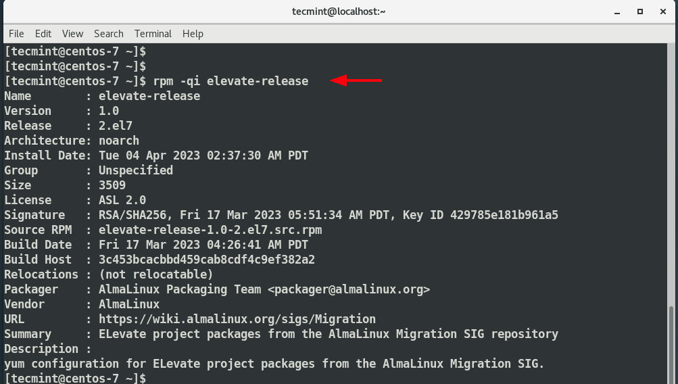Open the Search menu

pyautogui.click(x=109, y=34)
